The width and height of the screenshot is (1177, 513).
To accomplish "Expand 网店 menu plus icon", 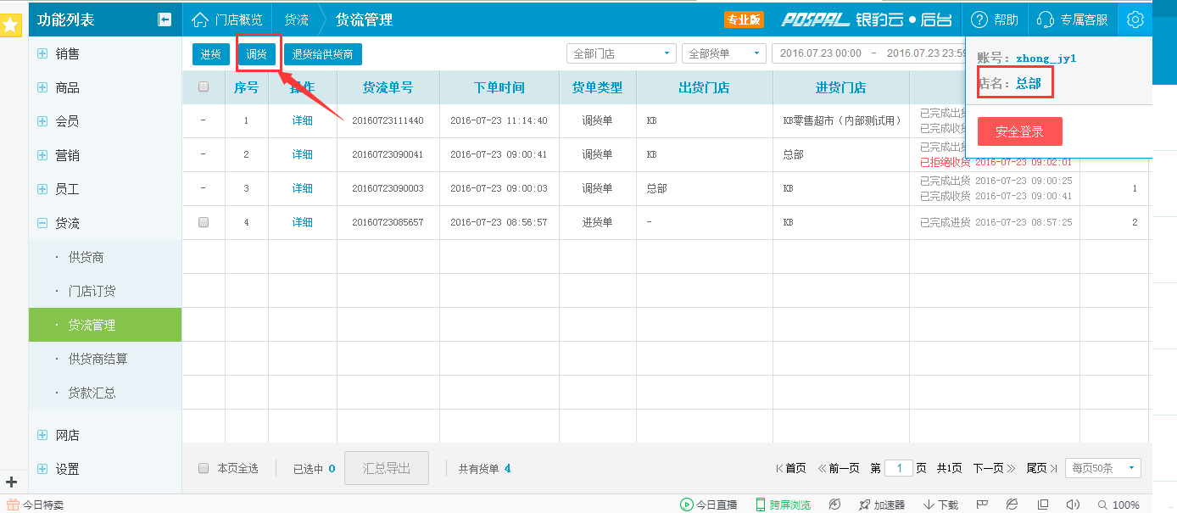I will point(42,435).
